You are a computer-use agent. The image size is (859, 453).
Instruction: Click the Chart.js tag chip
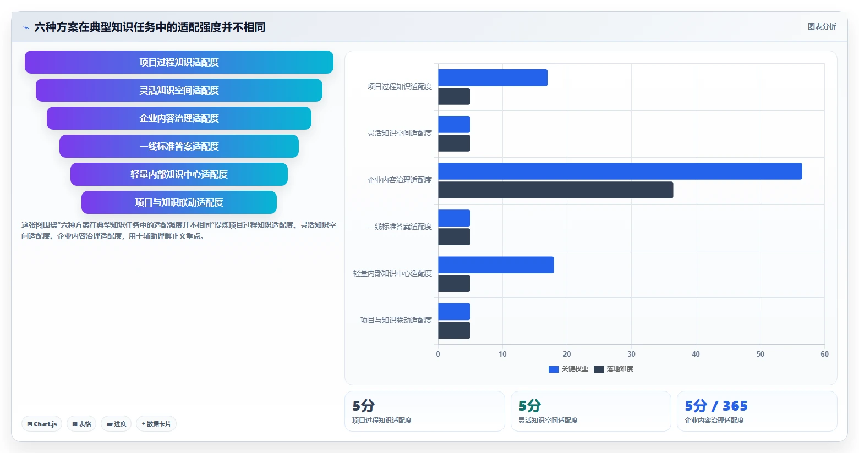[x=42, y=424]
